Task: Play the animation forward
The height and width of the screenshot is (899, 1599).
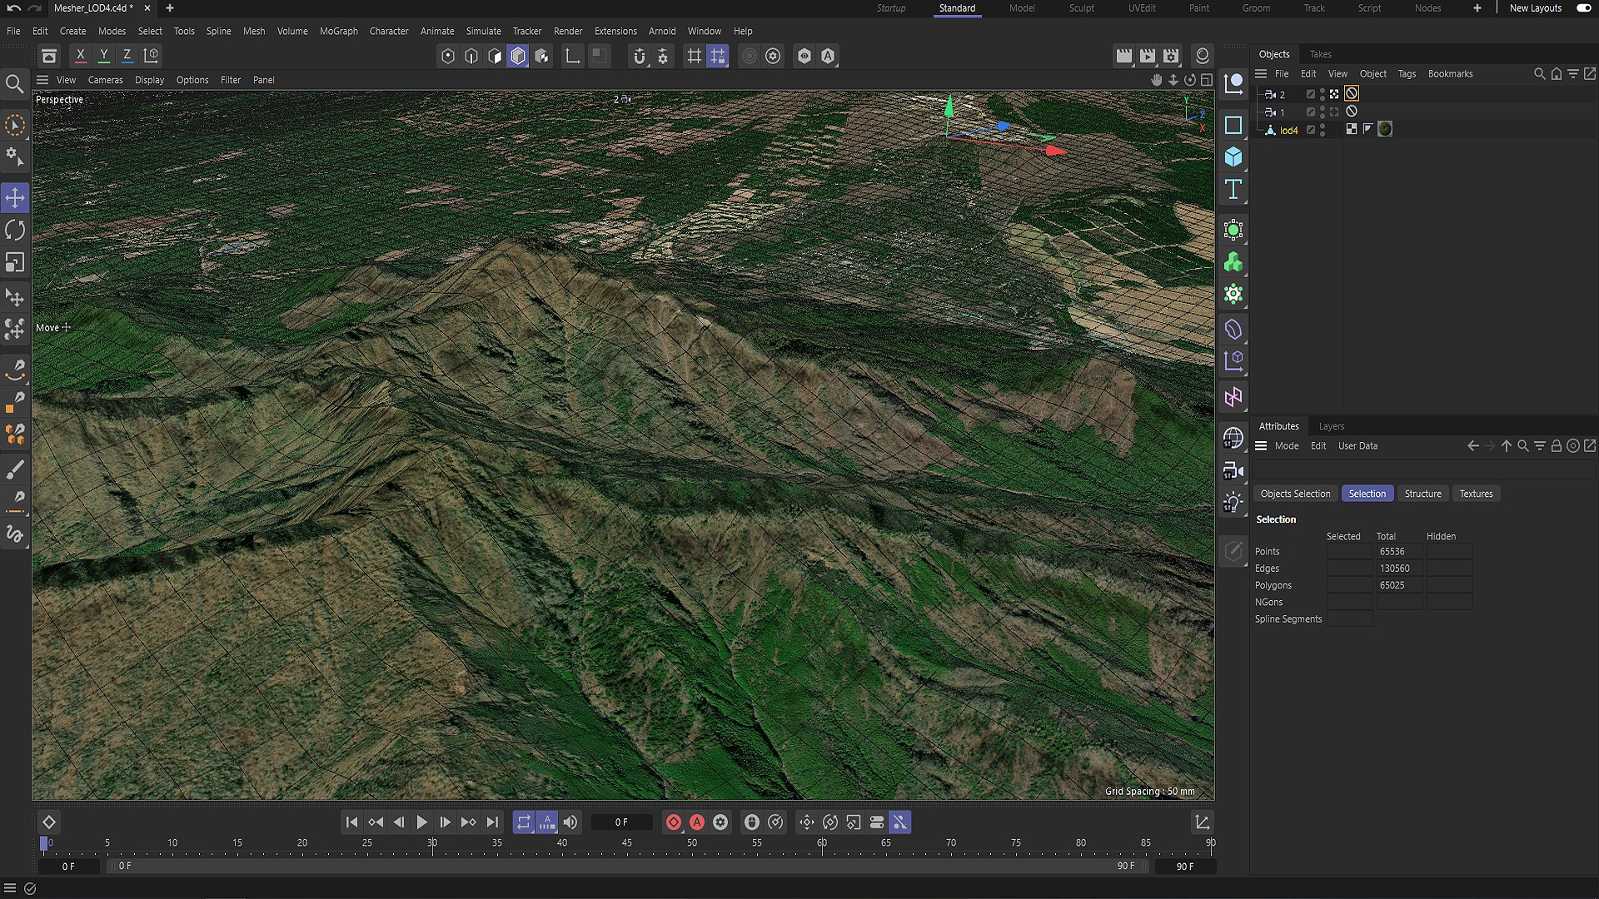Action: pos(421,822)
